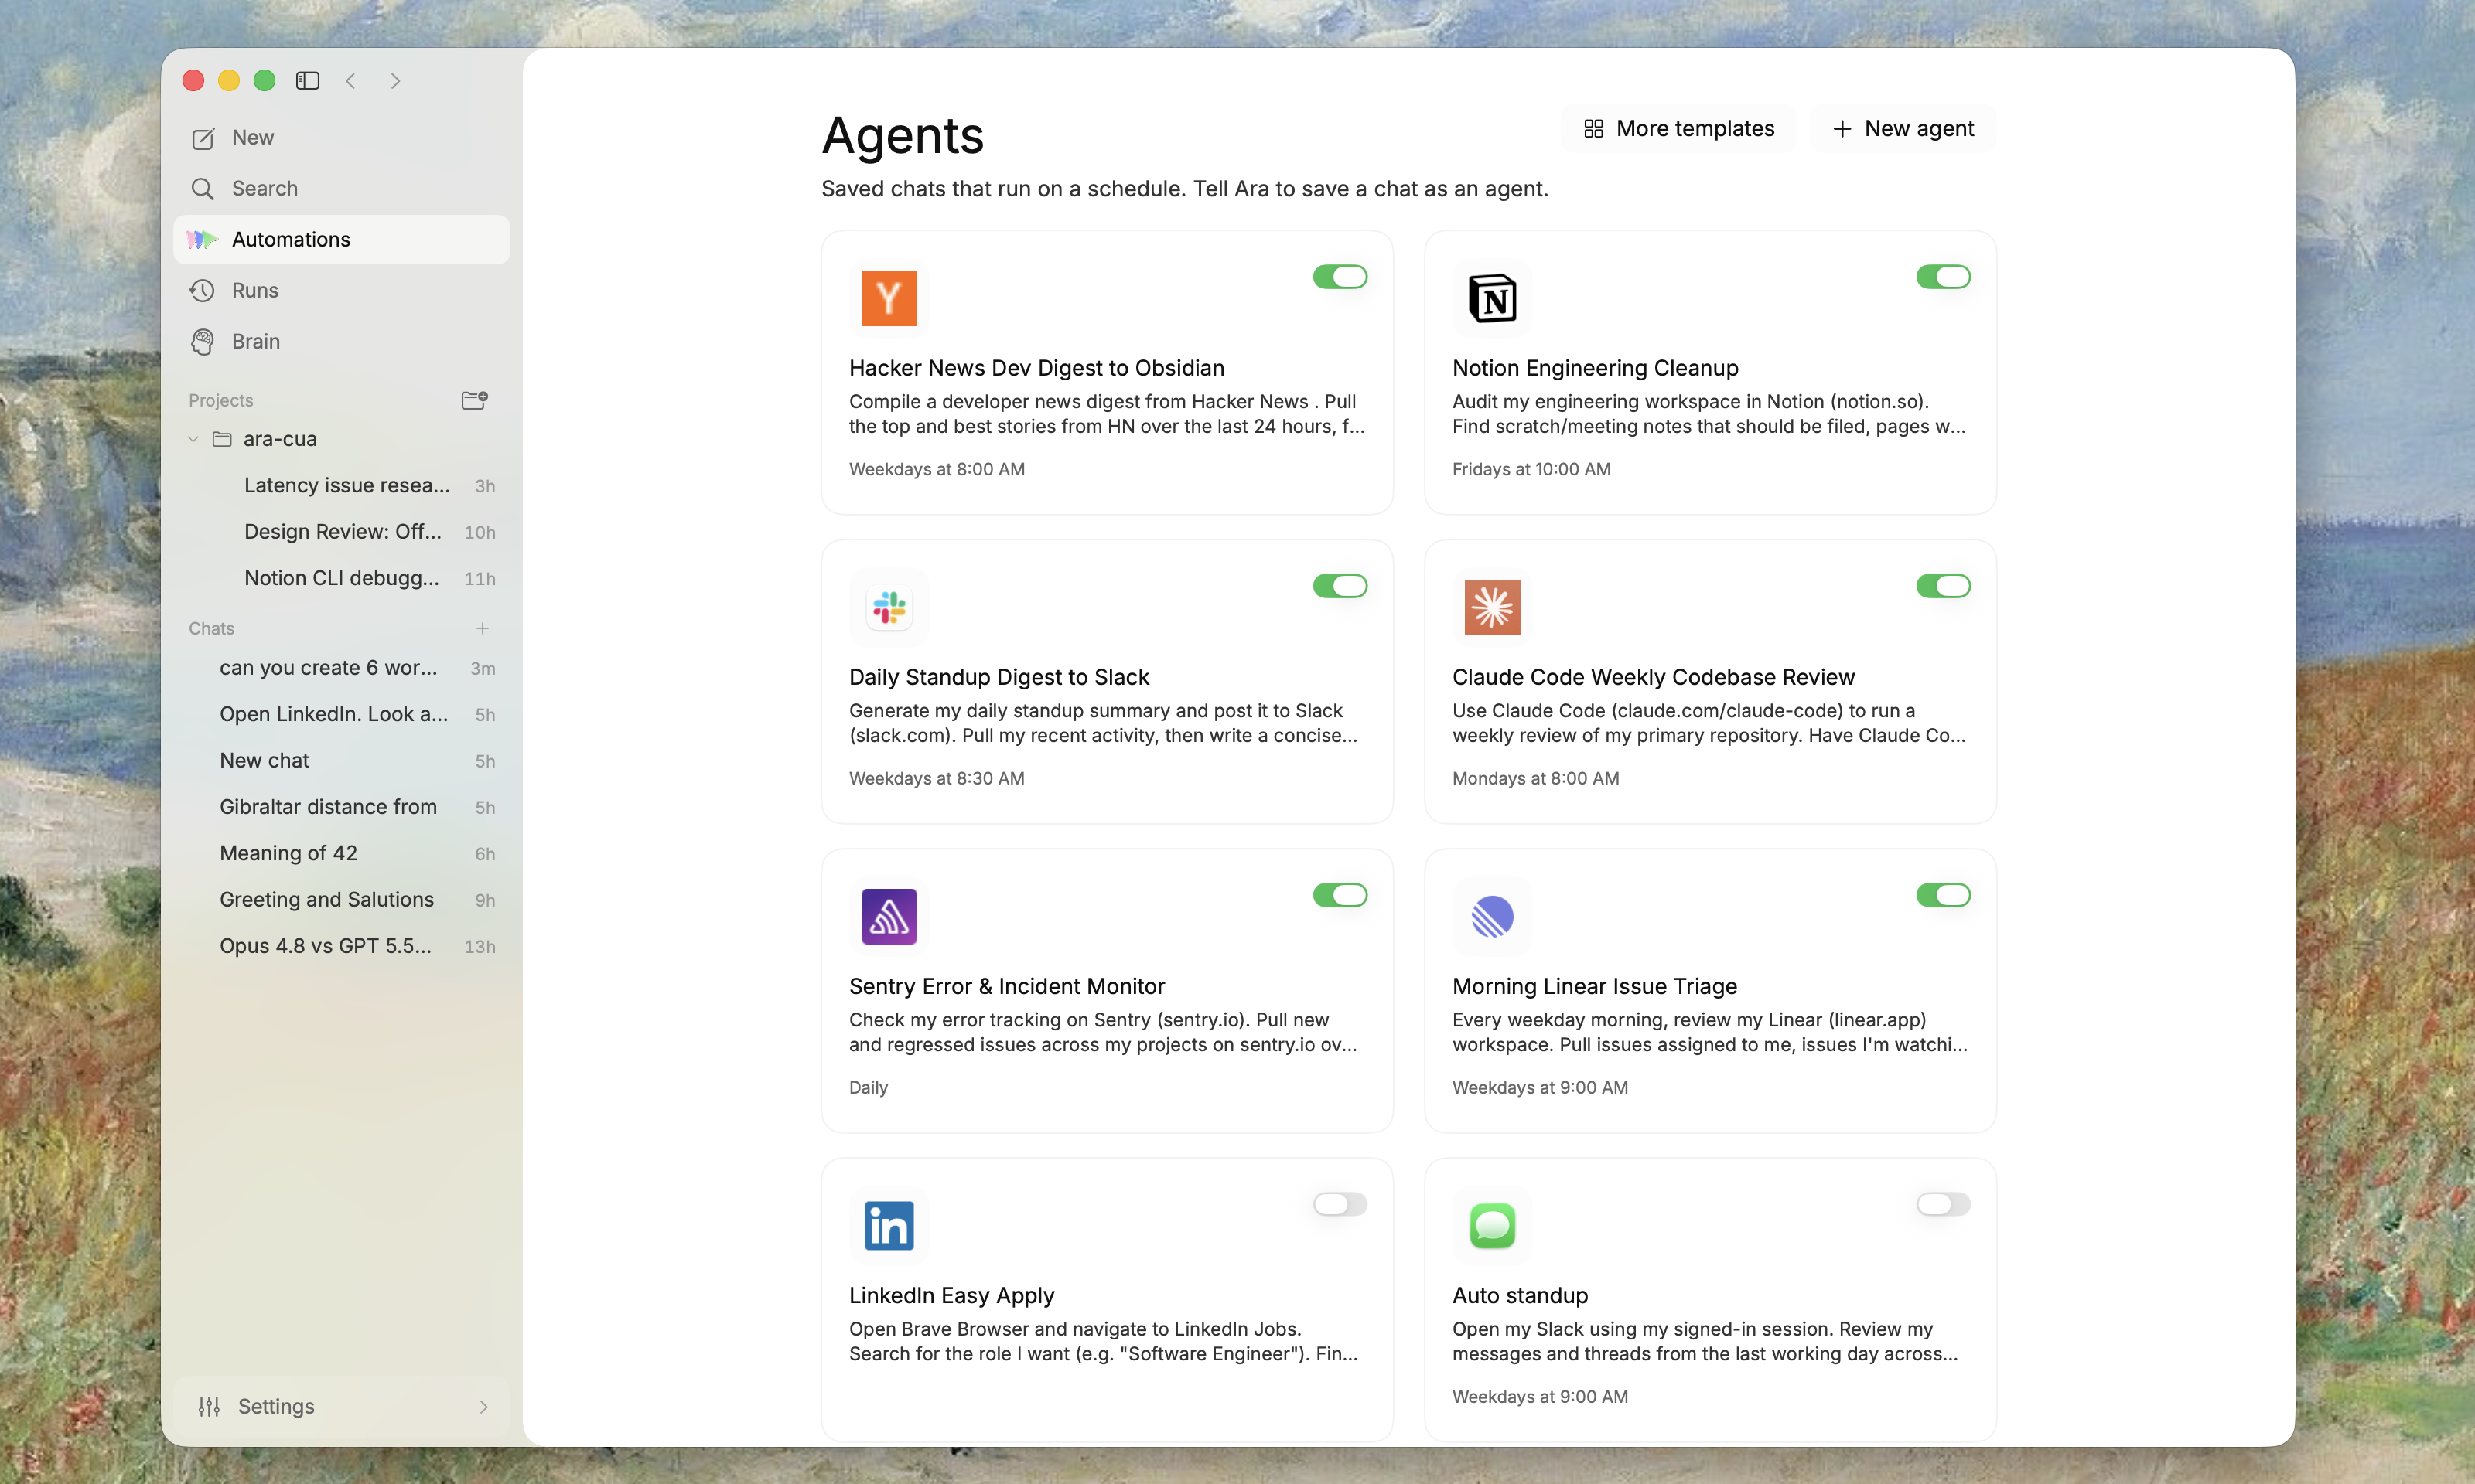Open Notion CLI debugg... chat

[x=341, y=578]
